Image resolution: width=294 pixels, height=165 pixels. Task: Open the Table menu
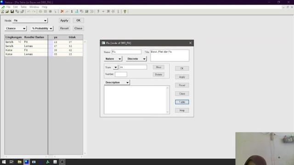point(23,7)
